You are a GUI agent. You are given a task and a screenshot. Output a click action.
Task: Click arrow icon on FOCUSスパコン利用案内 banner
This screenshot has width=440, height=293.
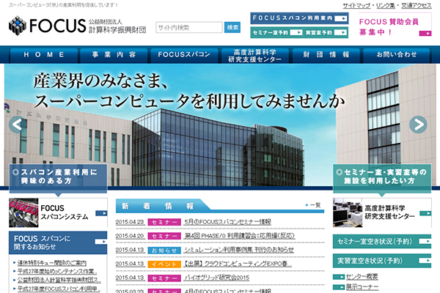[x=341, y=18]
